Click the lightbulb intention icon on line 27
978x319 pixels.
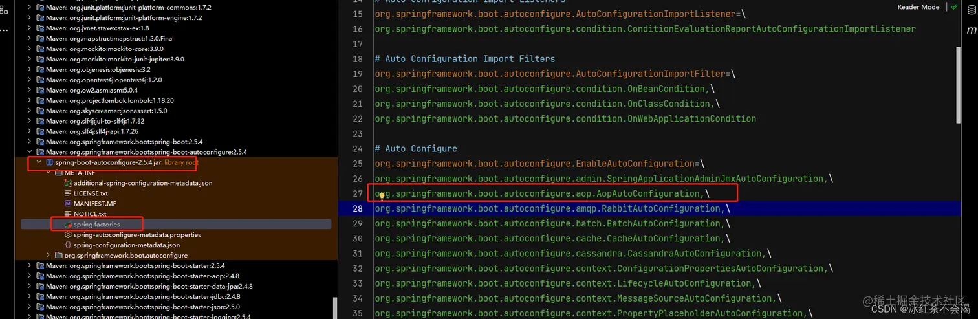click(382, 195)
